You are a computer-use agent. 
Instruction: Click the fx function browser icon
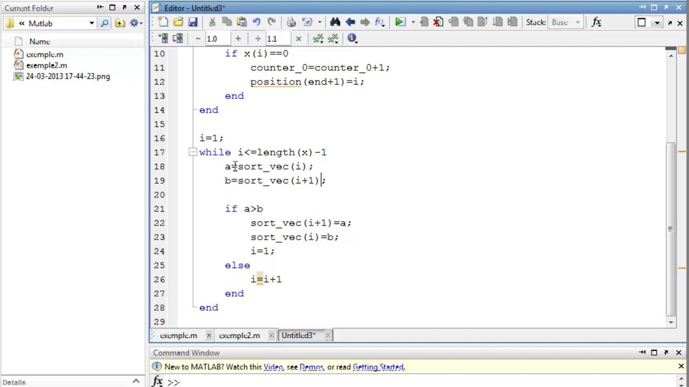[x=597, y=22]
